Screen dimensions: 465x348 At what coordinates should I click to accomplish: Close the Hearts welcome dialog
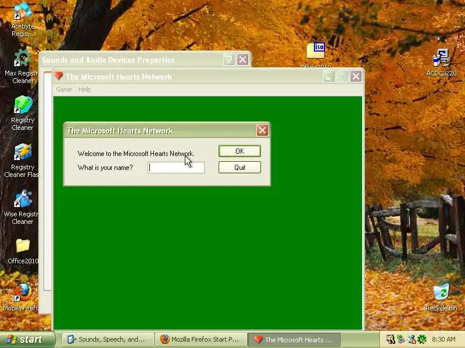[x=262, y=130]
